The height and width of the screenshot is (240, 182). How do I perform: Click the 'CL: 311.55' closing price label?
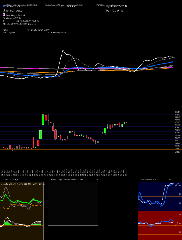coord(68,7)
